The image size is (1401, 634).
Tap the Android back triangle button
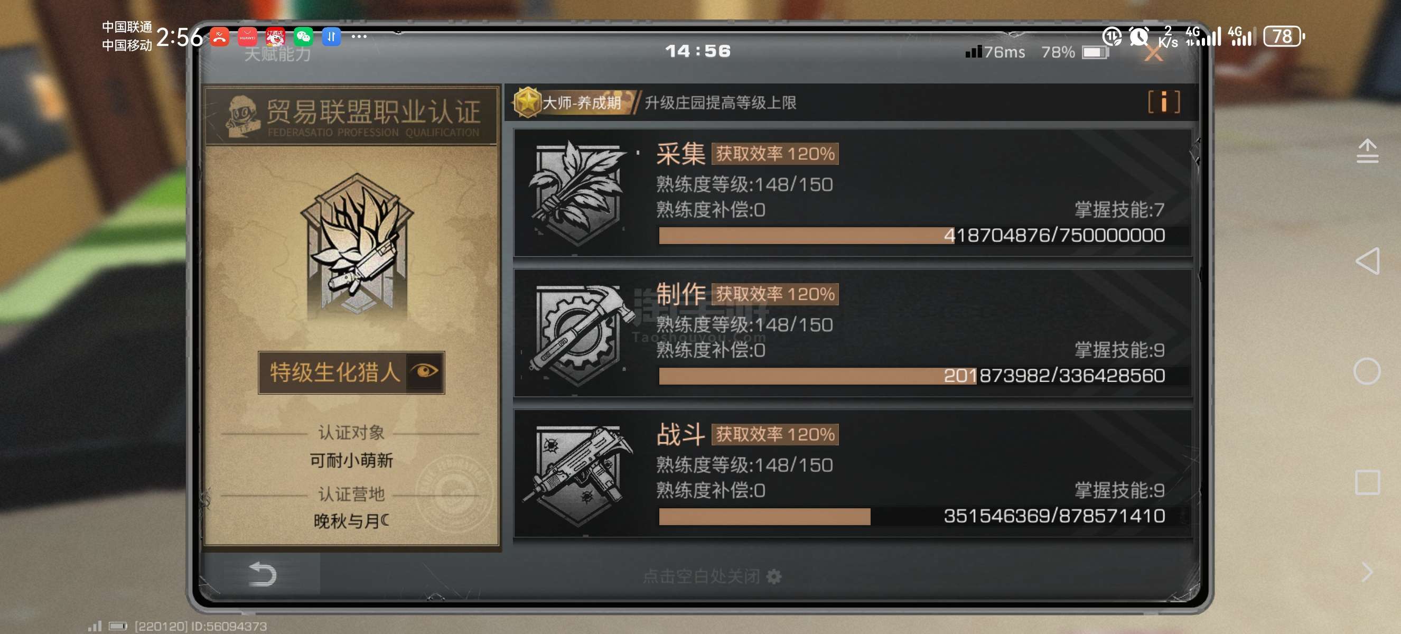point(1367,261)
